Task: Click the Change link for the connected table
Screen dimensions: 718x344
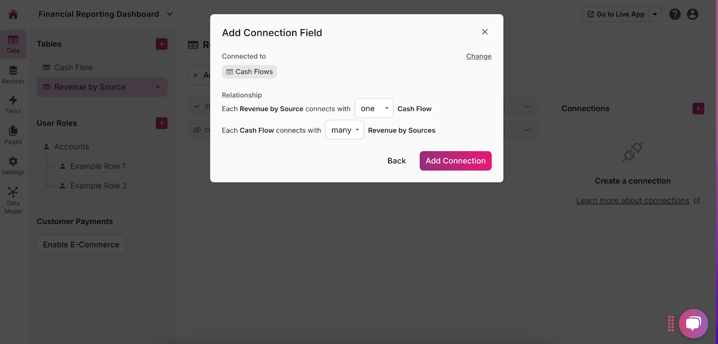Action: click(478, 56)
